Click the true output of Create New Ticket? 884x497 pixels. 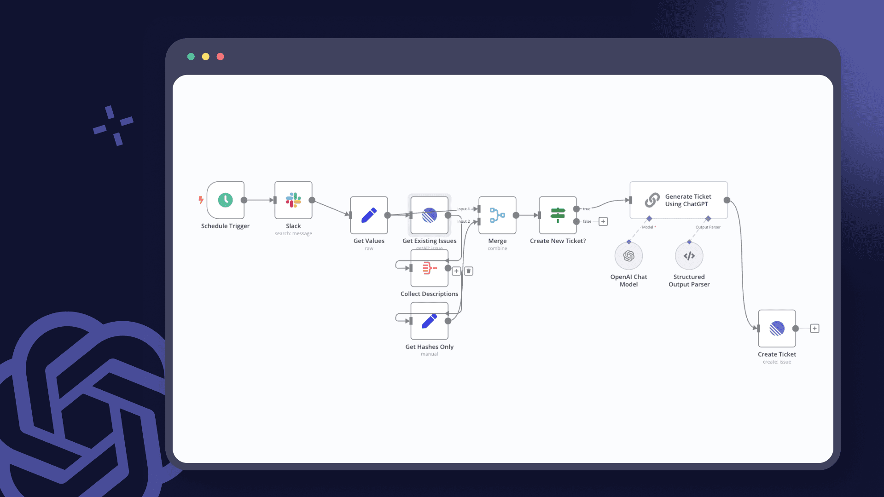pos(576,209)
